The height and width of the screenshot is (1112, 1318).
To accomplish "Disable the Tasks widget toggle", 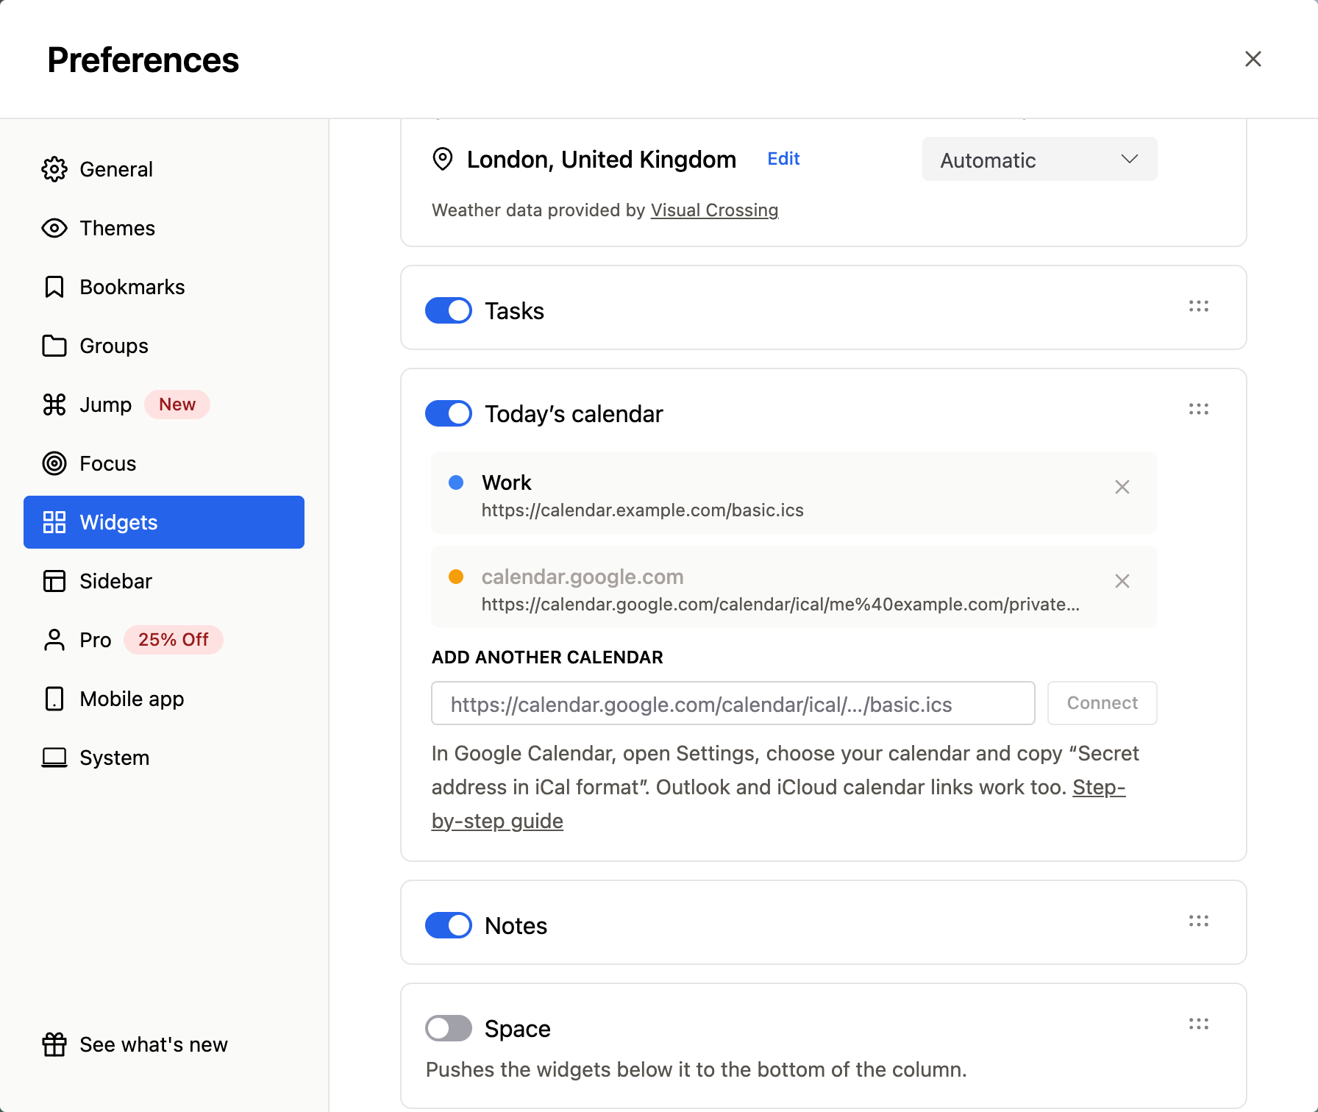I will click(x=449, y=310).
